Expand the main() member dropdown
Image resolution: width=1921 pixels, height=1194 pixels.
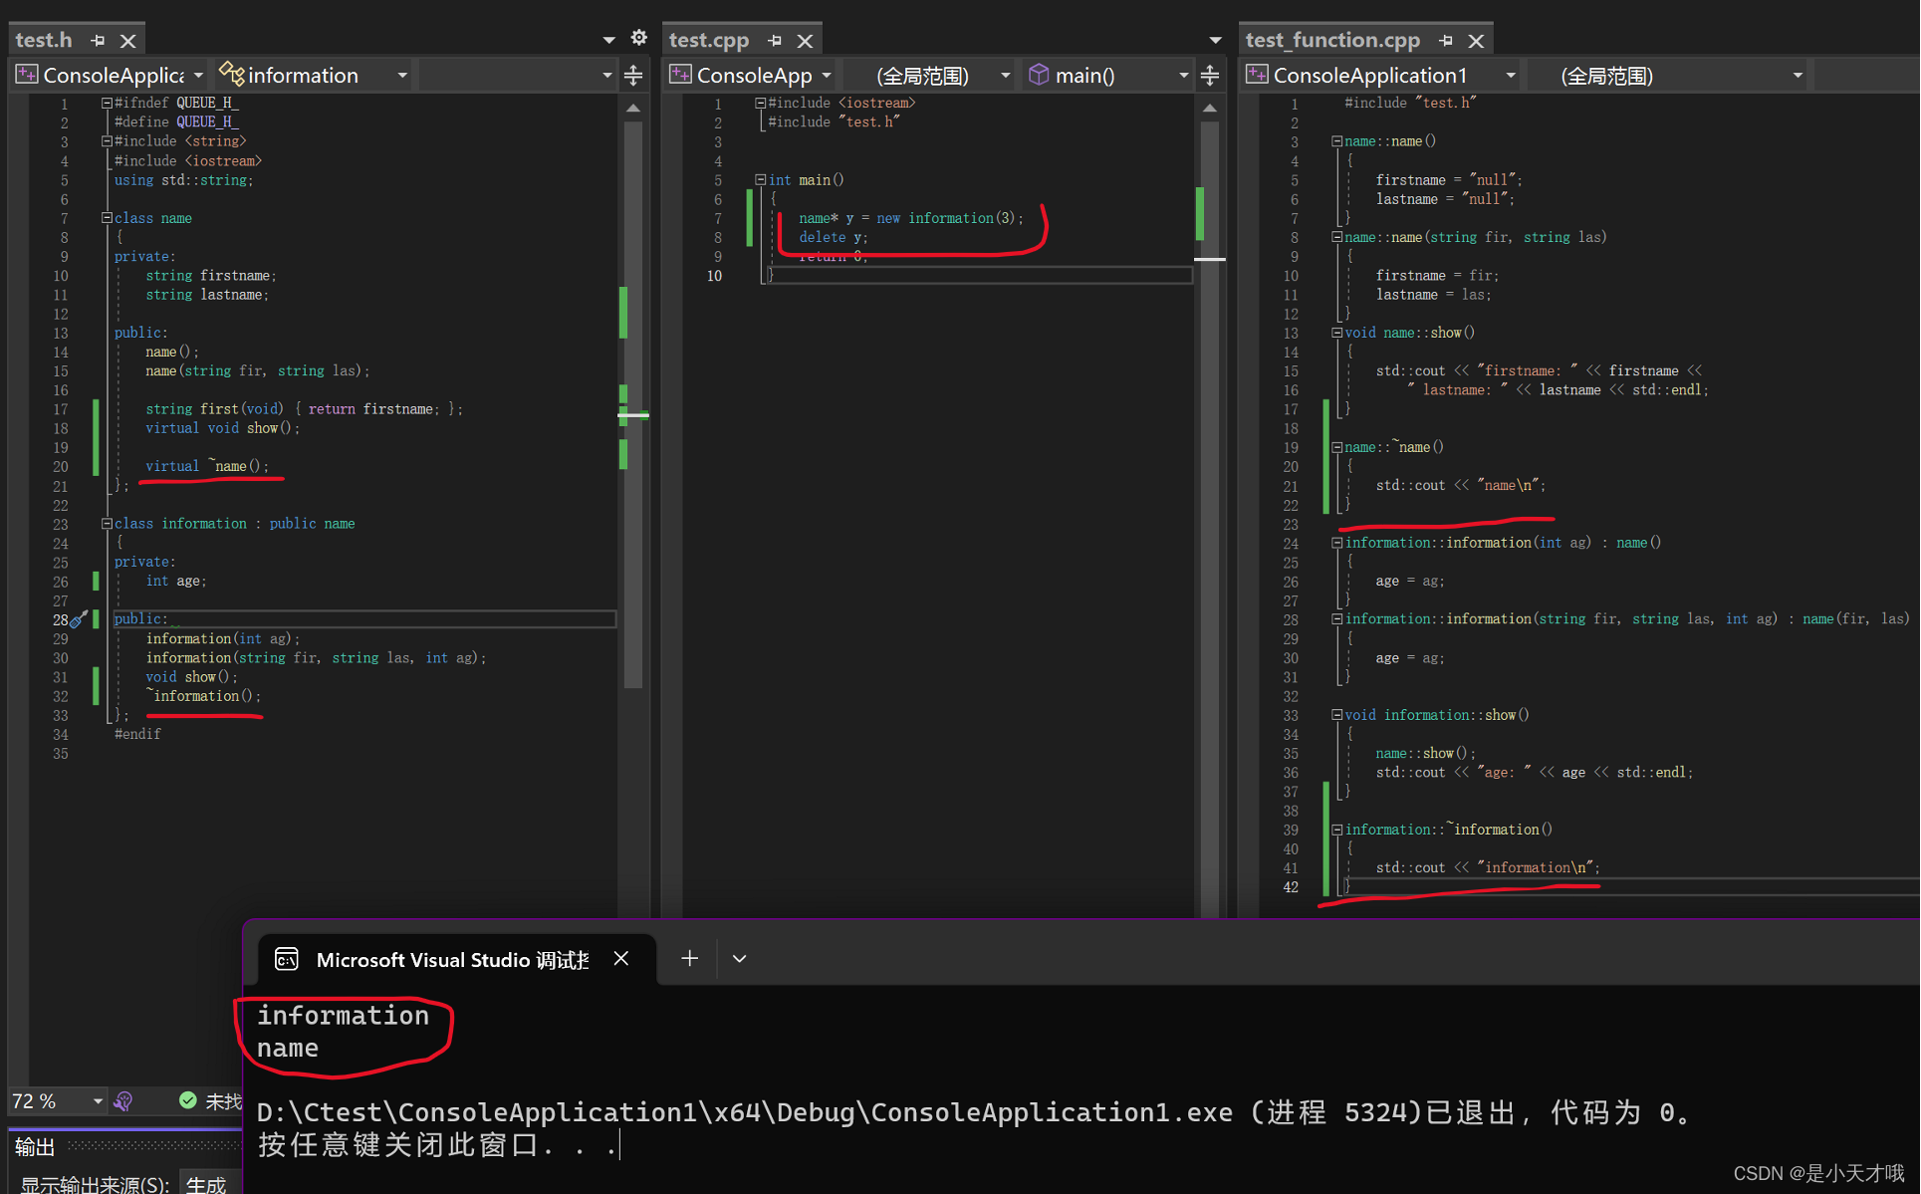[1183, 76]
